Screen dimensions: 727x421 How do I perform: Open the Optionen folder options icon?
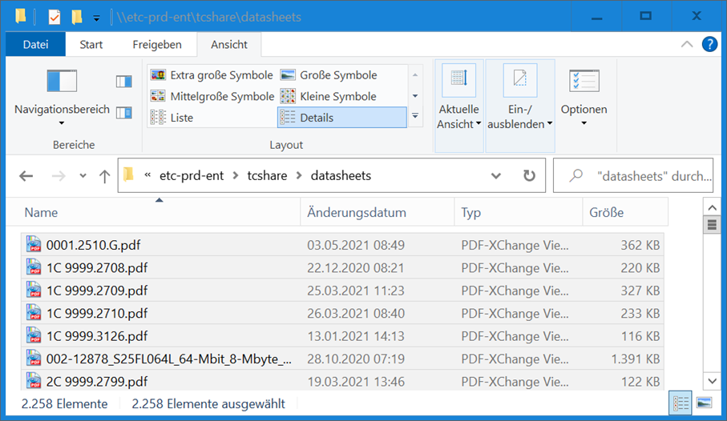[584, 82]
